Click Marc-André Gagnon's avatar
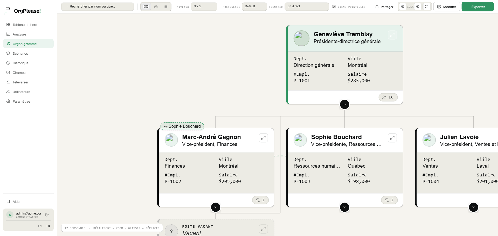Screen dimensions: 498x236 (171, 140)
